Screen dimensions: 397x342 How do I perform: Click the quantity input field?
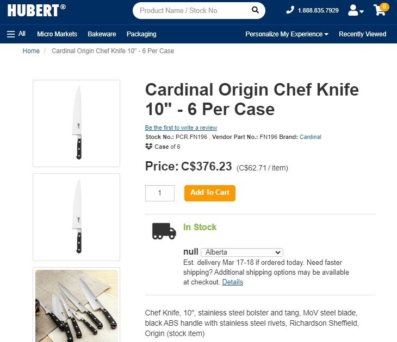[160, 193]
